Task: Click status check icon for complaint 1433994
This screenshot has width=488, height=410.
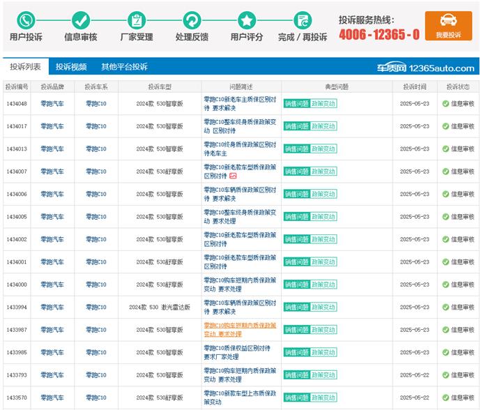Action: pos(445,307)
